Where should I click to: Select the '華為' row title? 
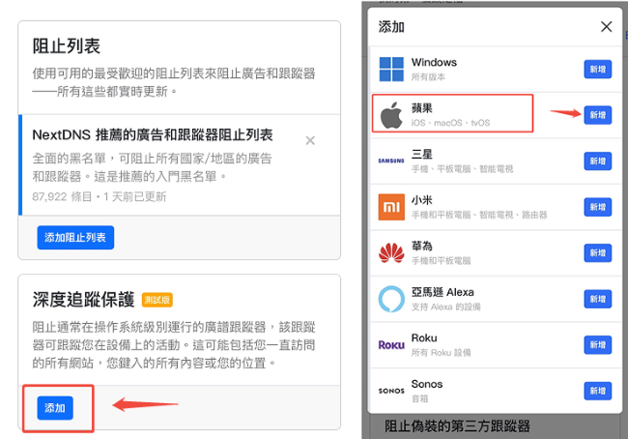point(422,246)
